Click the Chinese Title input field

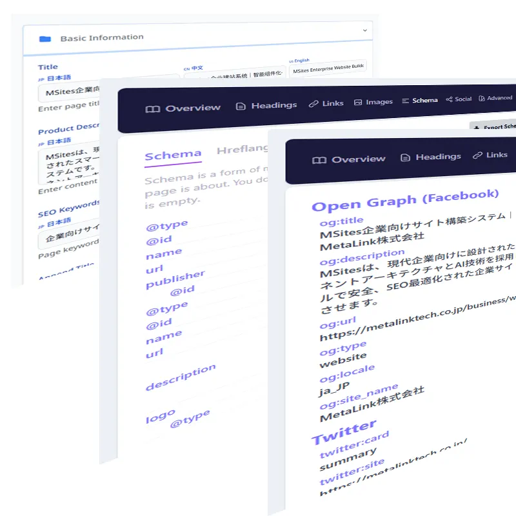pos(235,75)
